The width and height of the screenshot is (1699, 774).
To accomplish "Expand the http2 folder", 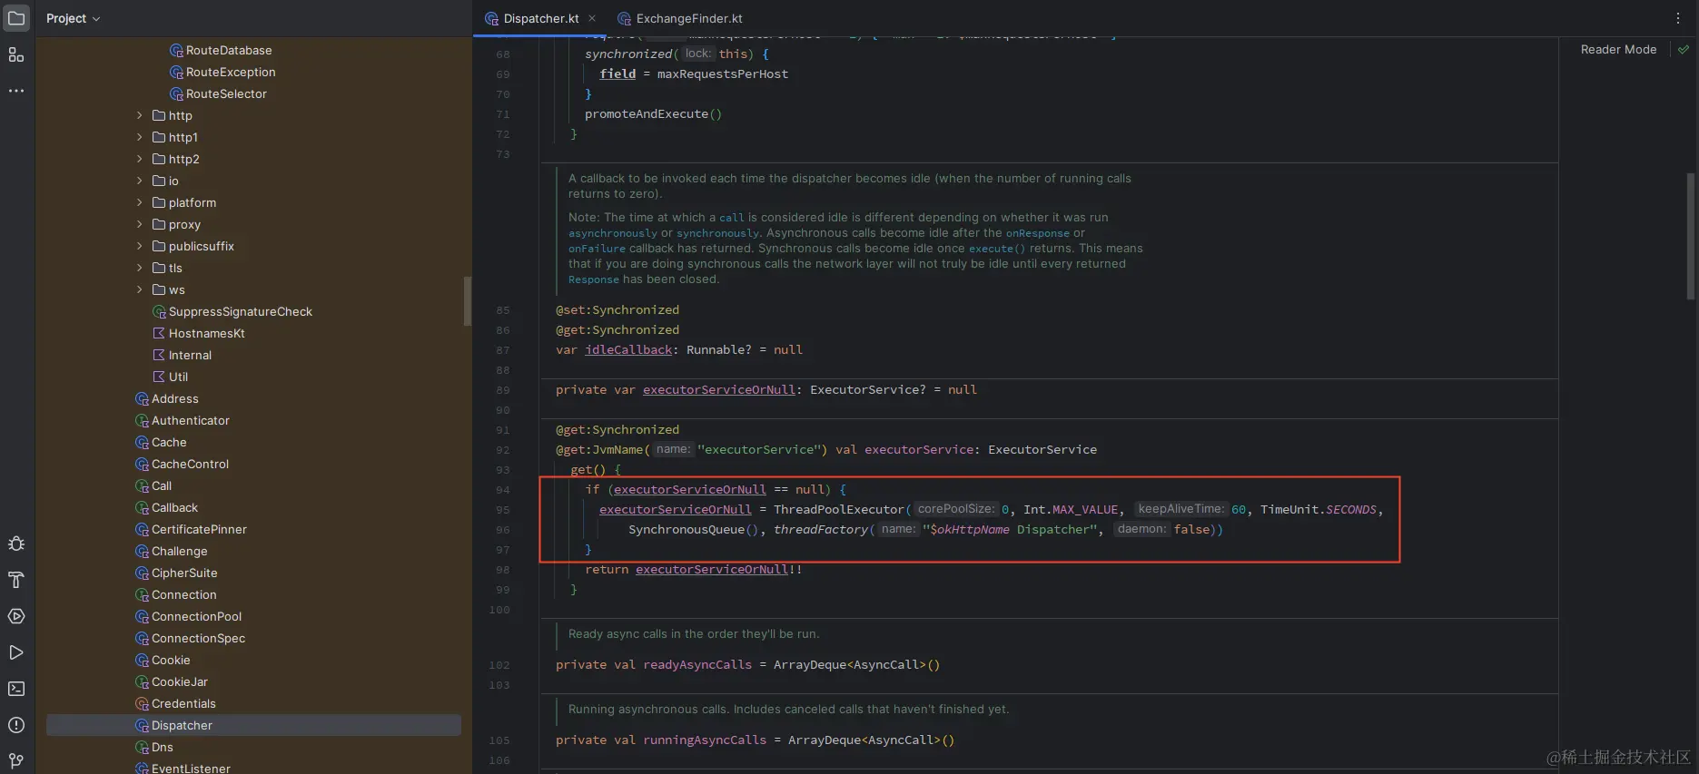I will [139, 159].
